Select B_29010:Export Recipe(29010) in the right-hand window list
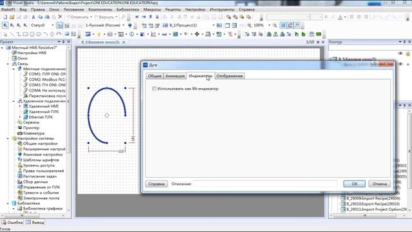 pyautogui.click(x=373, y=204)
